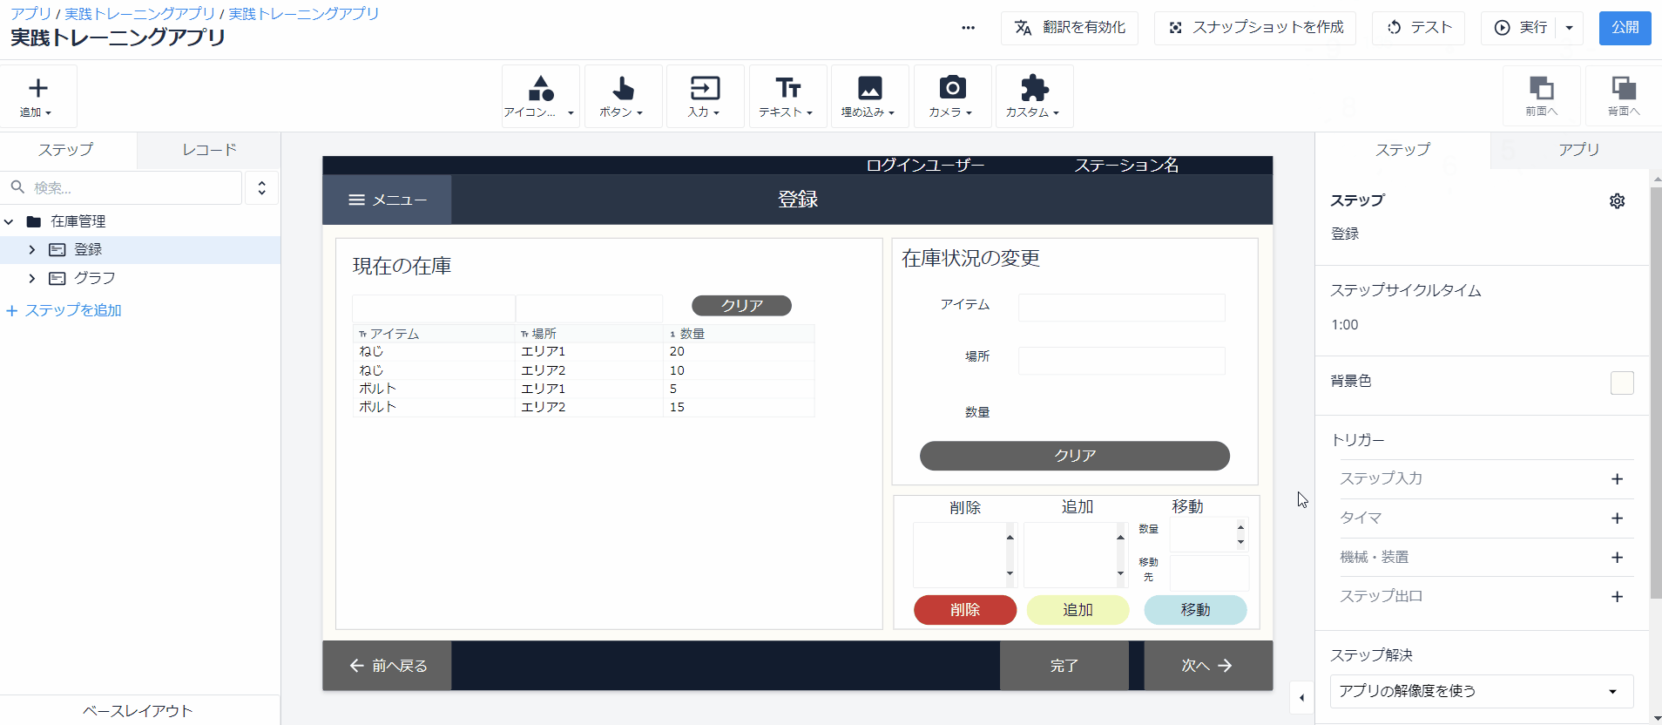The image size is (1662, 725).
Task: Click the 検索 search field
Action: [122, 187]
